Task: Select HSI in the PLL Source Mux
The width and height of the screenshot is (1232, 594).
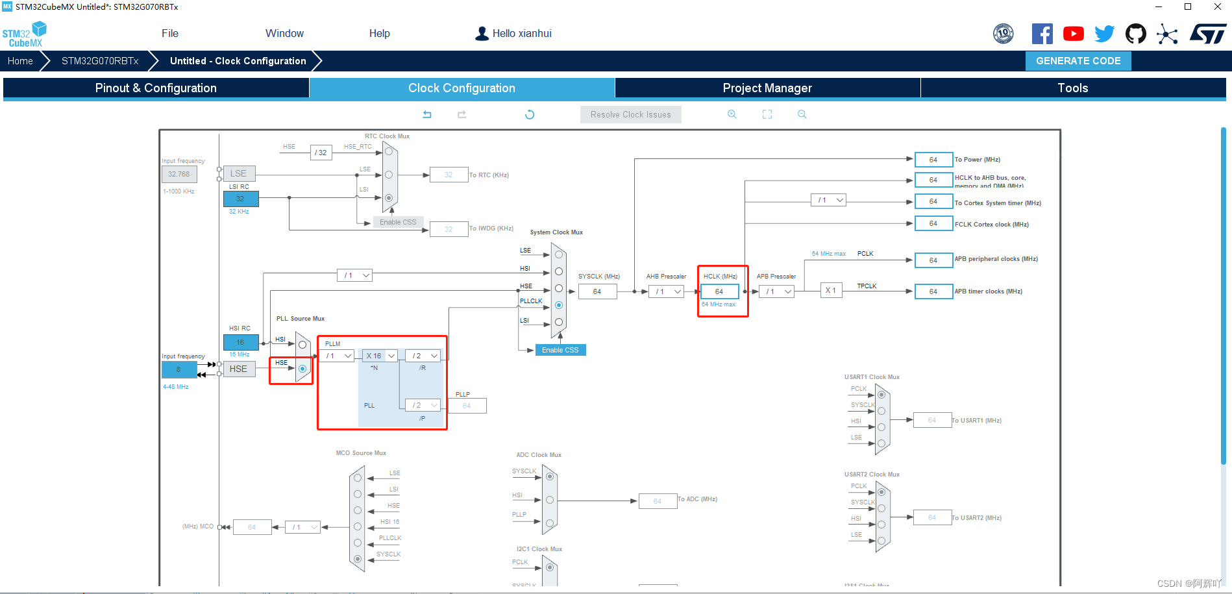Action: pos(302,345)
